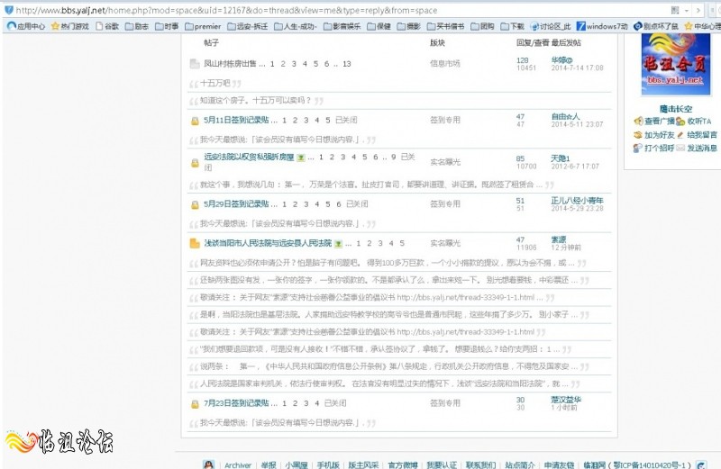Expand the 影音娱乐 bookmarks folder
This screenshot has height=469, width=721.
343,27
